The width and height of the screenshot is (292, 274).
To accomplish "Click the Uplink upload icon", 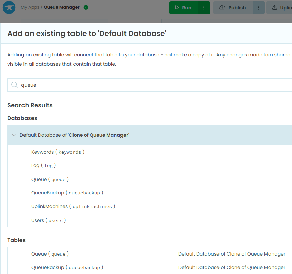I will click(x=275, y=8).
